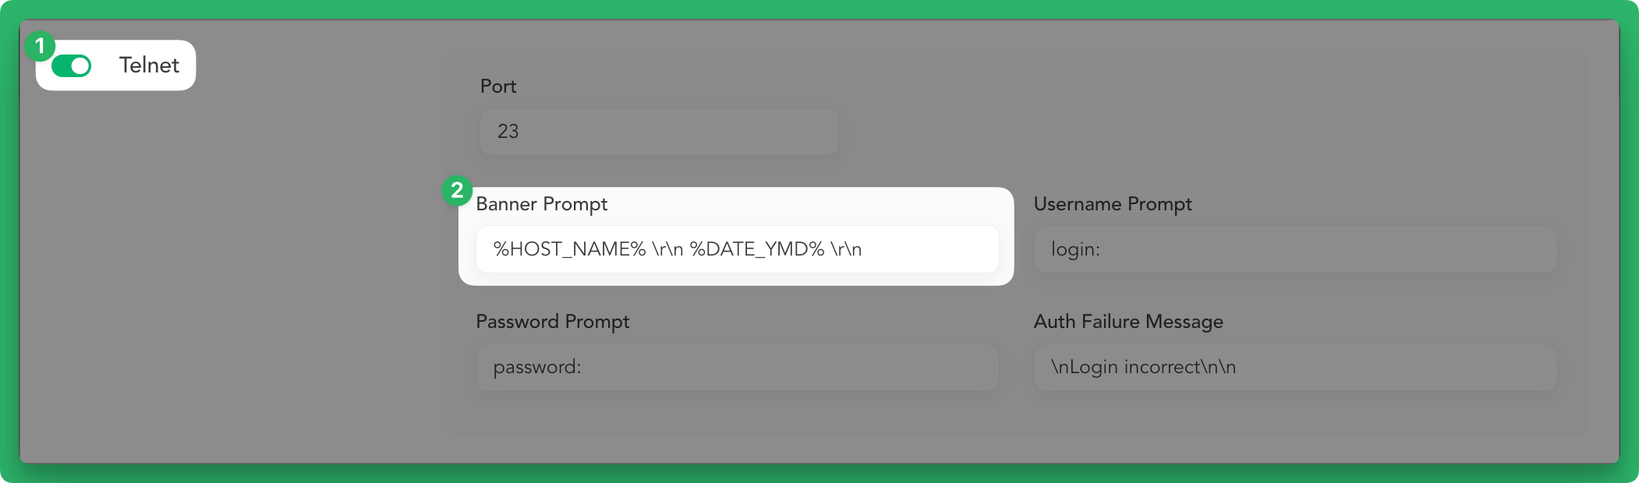Screen dimensions: 1639x483
Task: Click the Username Prompt label
Action: pyautogui.click(x=1113, y=204)
